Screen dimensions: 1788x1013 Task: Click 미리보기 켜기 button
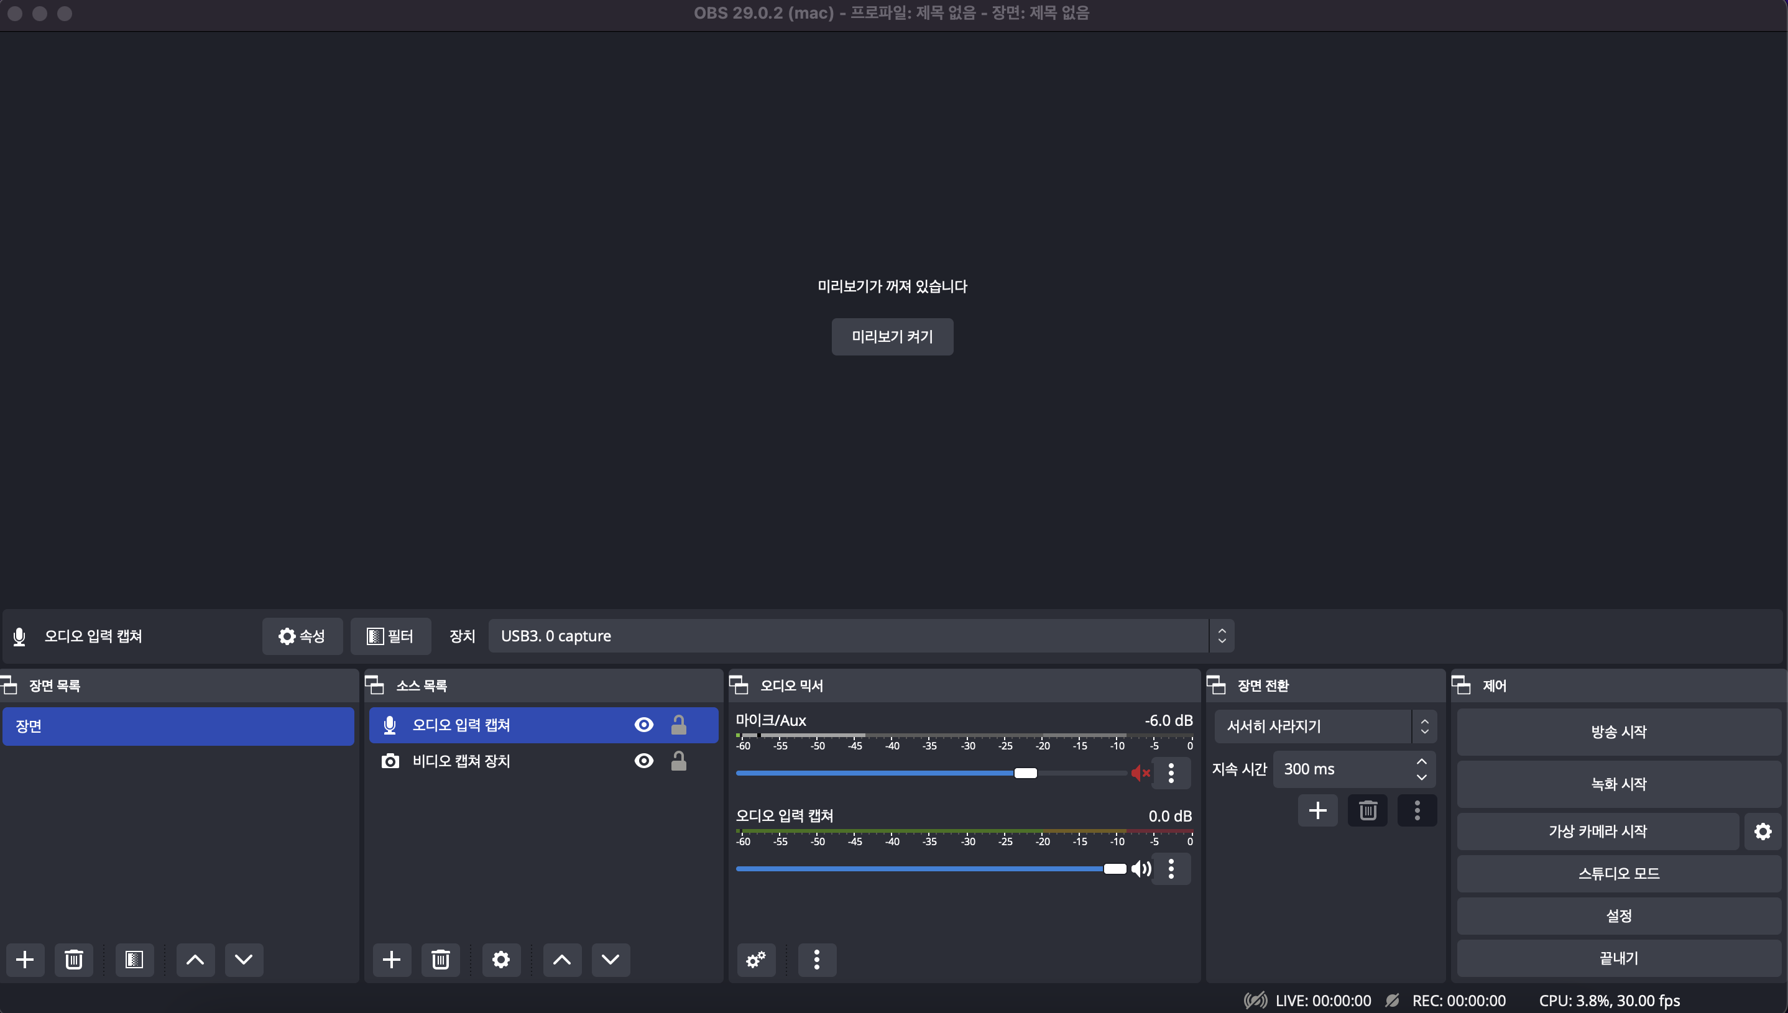tap(892, 337)
